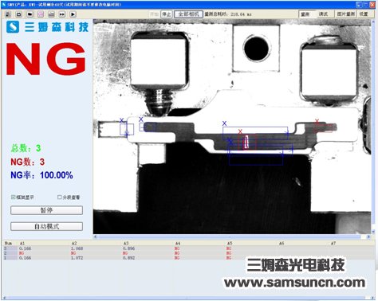Click the image scrollbar left arrow

(x=96, y=236)
